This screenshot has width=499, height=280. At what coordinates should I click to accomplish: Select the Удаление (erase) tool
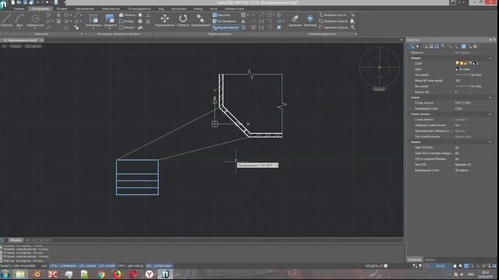point(295,19)
